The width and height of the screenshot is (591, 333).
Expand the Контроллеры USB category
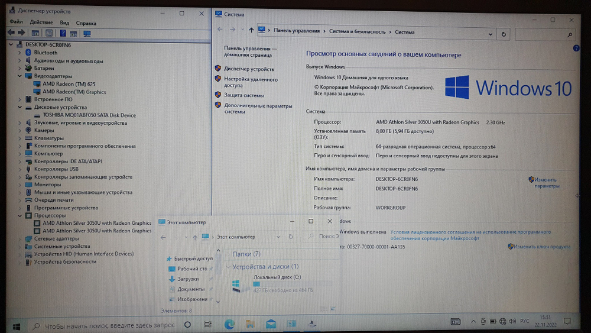point(20,169)
